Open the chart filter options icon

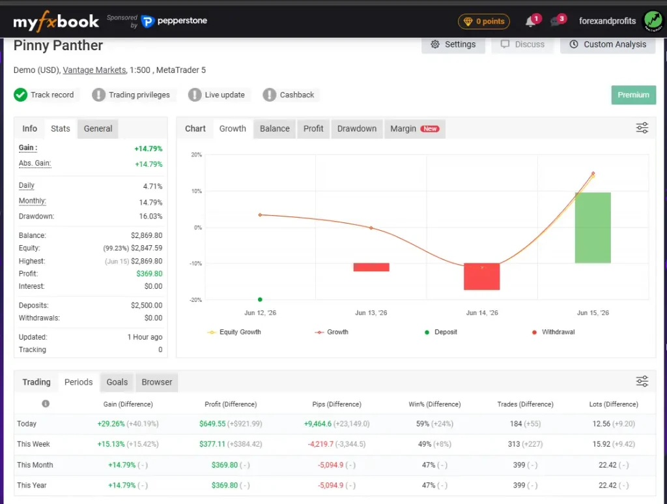pyautogui.click(x=642, y=128)
